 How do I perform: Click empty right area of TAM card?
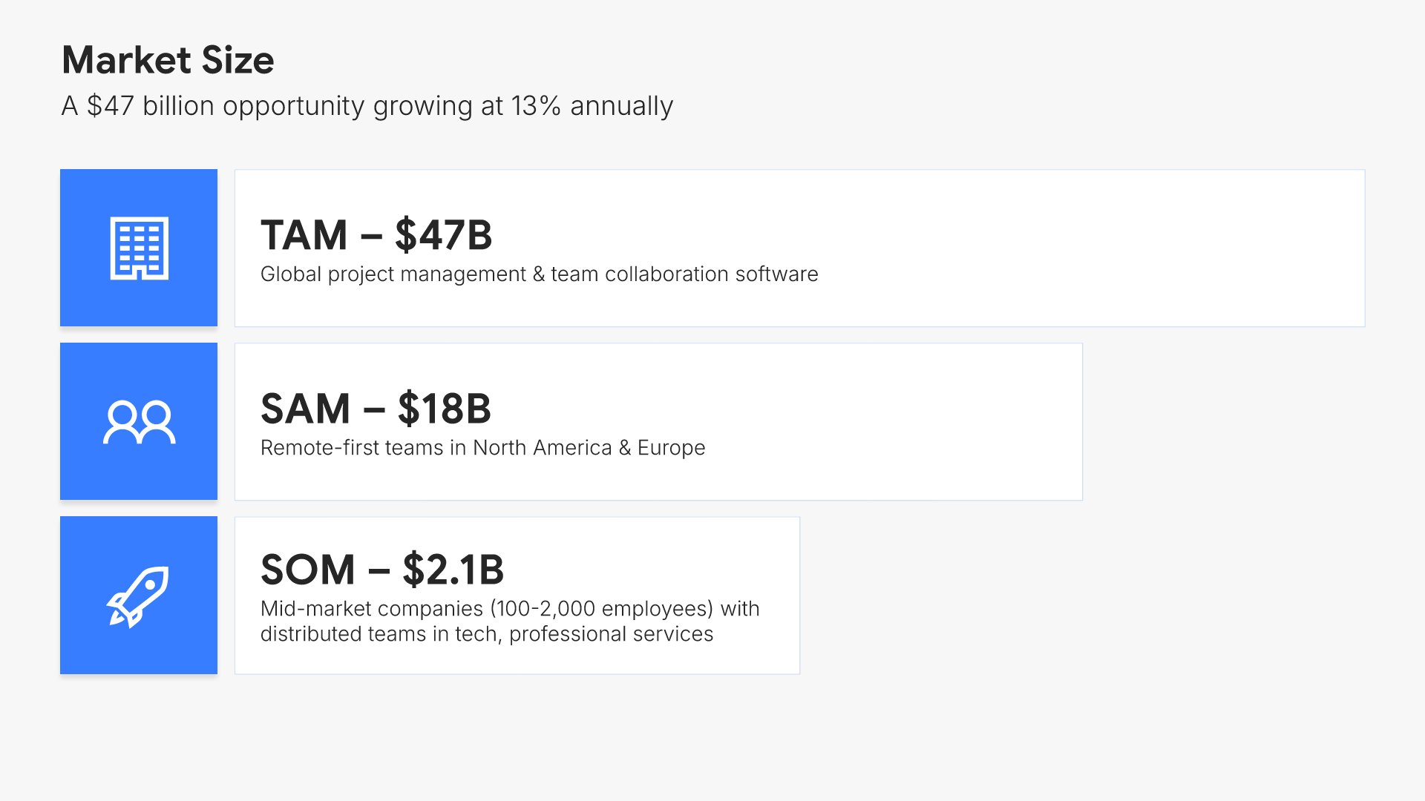[x=1113, y=248]
